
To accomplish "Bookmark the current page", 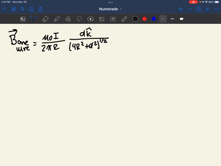I will point(31,9).
